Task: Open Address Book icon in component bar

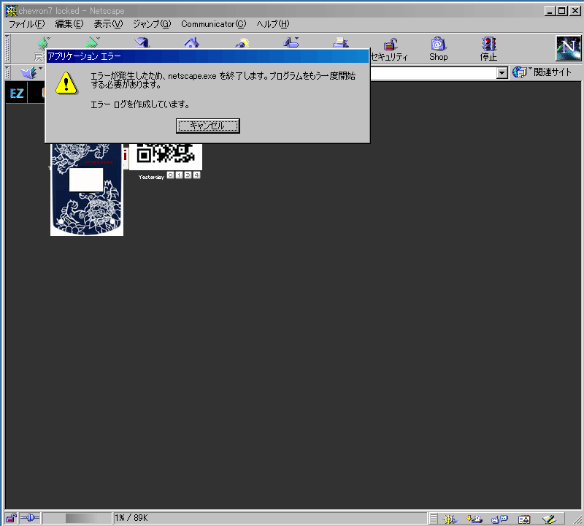Action: click(524, 519)
